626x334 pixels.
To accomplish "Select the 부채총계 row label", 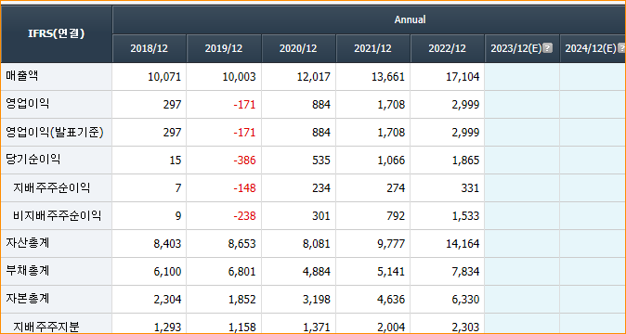I will click(x=28, y=271).
